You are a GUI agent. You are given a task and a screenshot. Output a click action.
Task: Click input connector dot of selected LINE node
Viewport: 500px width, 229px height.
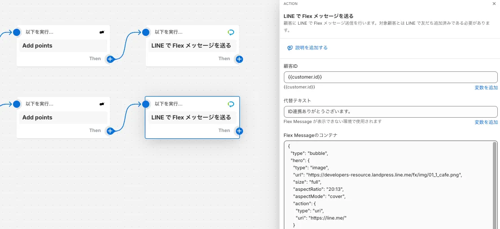pyautogui.click(x=146, y=104)
